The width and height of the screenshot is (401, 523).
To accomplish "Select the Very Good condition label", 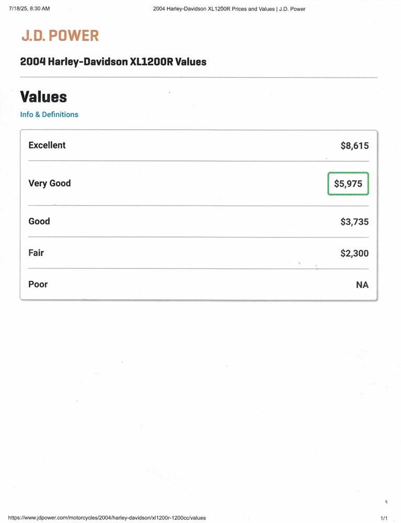I will [50, 184].
